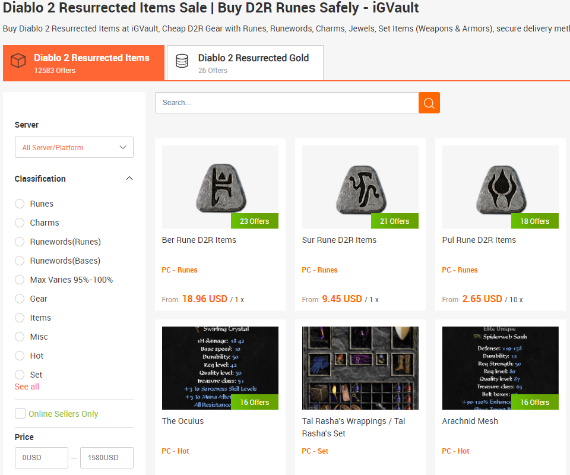Click See all classifications link
570x475 pixels.
(x=27, y=387)
